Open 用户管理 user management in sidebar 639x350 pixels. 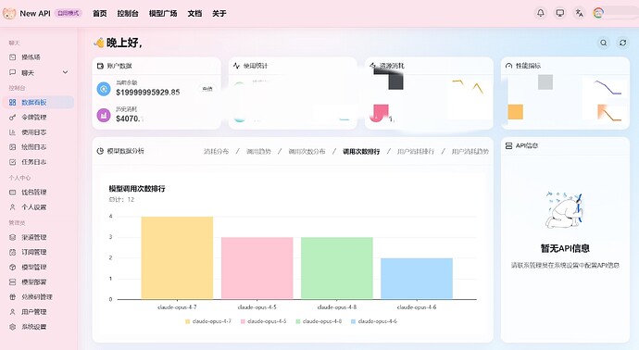39,312
